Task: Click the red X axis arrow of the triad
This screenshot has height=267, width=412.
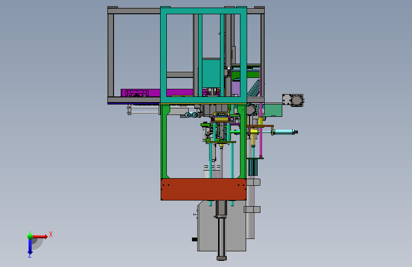Action: click(x=40, y=237)
